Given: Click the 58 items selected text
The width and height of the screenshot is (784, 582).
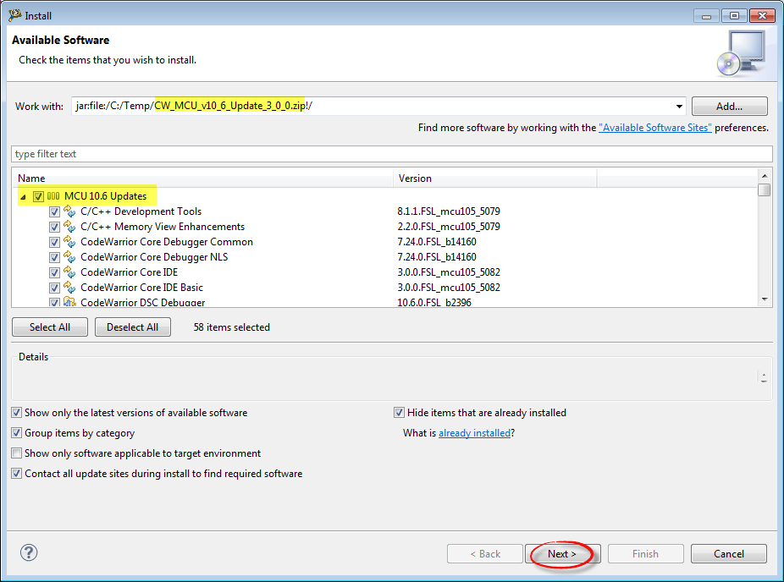Looking at the screenshot, I should (231, 327).
